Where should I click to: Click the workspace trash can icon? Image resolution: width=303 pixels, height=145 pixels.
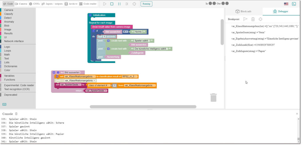(x=213, y=97)
